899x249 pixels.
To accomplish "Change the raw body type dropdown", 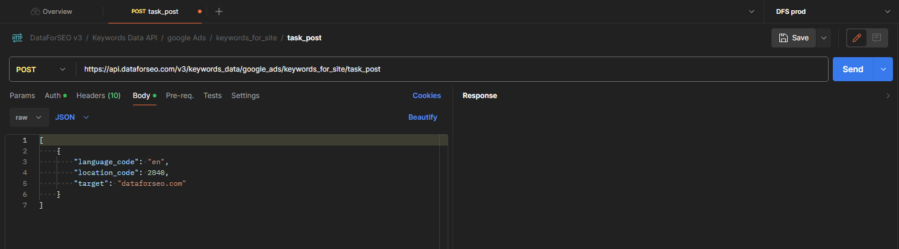I will coord(29,117).
